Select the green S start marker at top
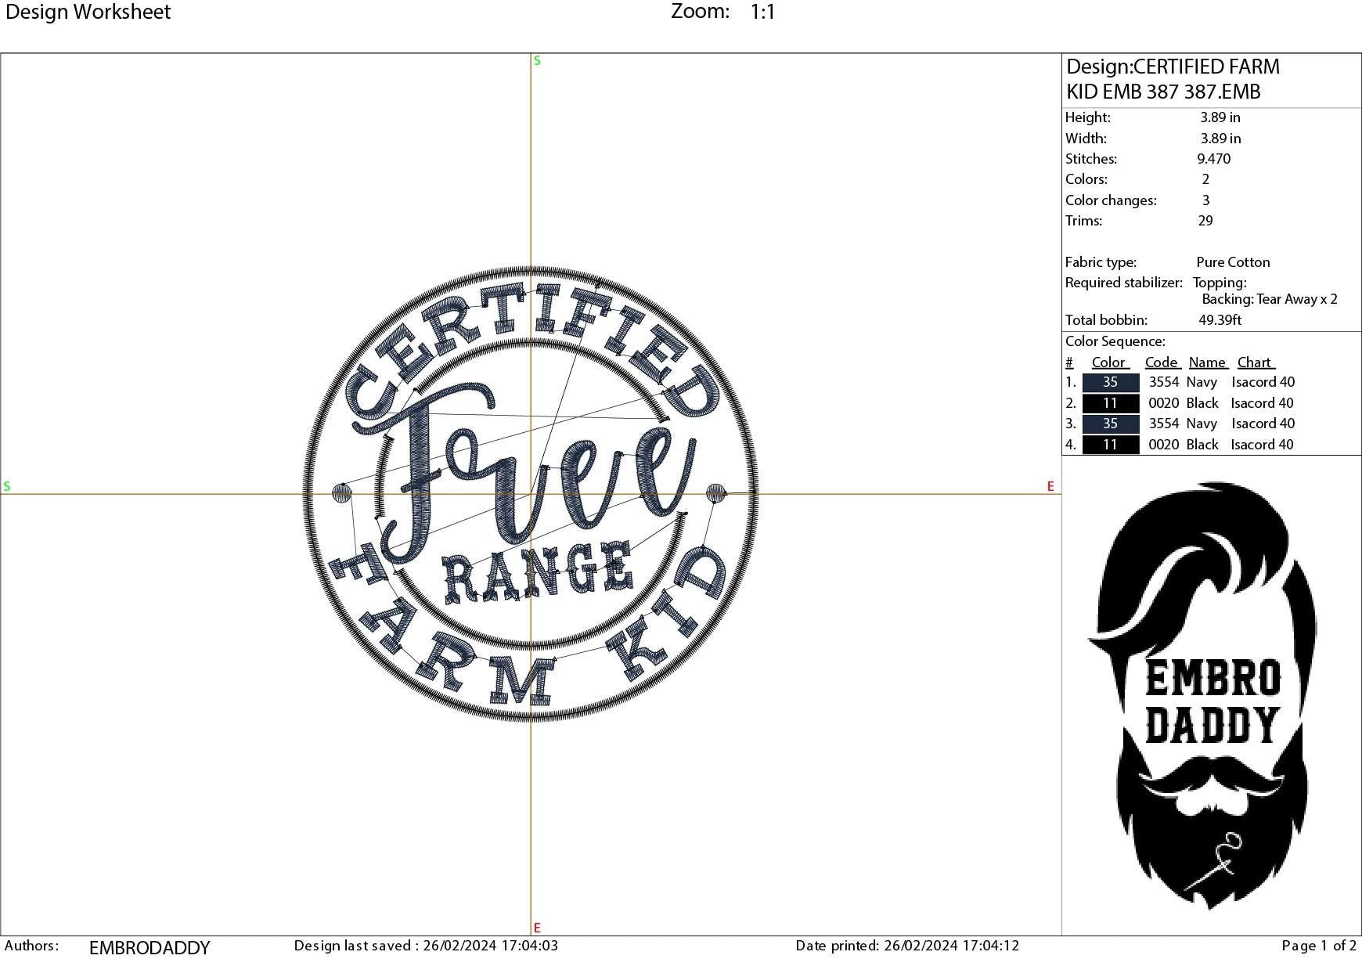The image size is (1362, 959). [x=536, y=59]
